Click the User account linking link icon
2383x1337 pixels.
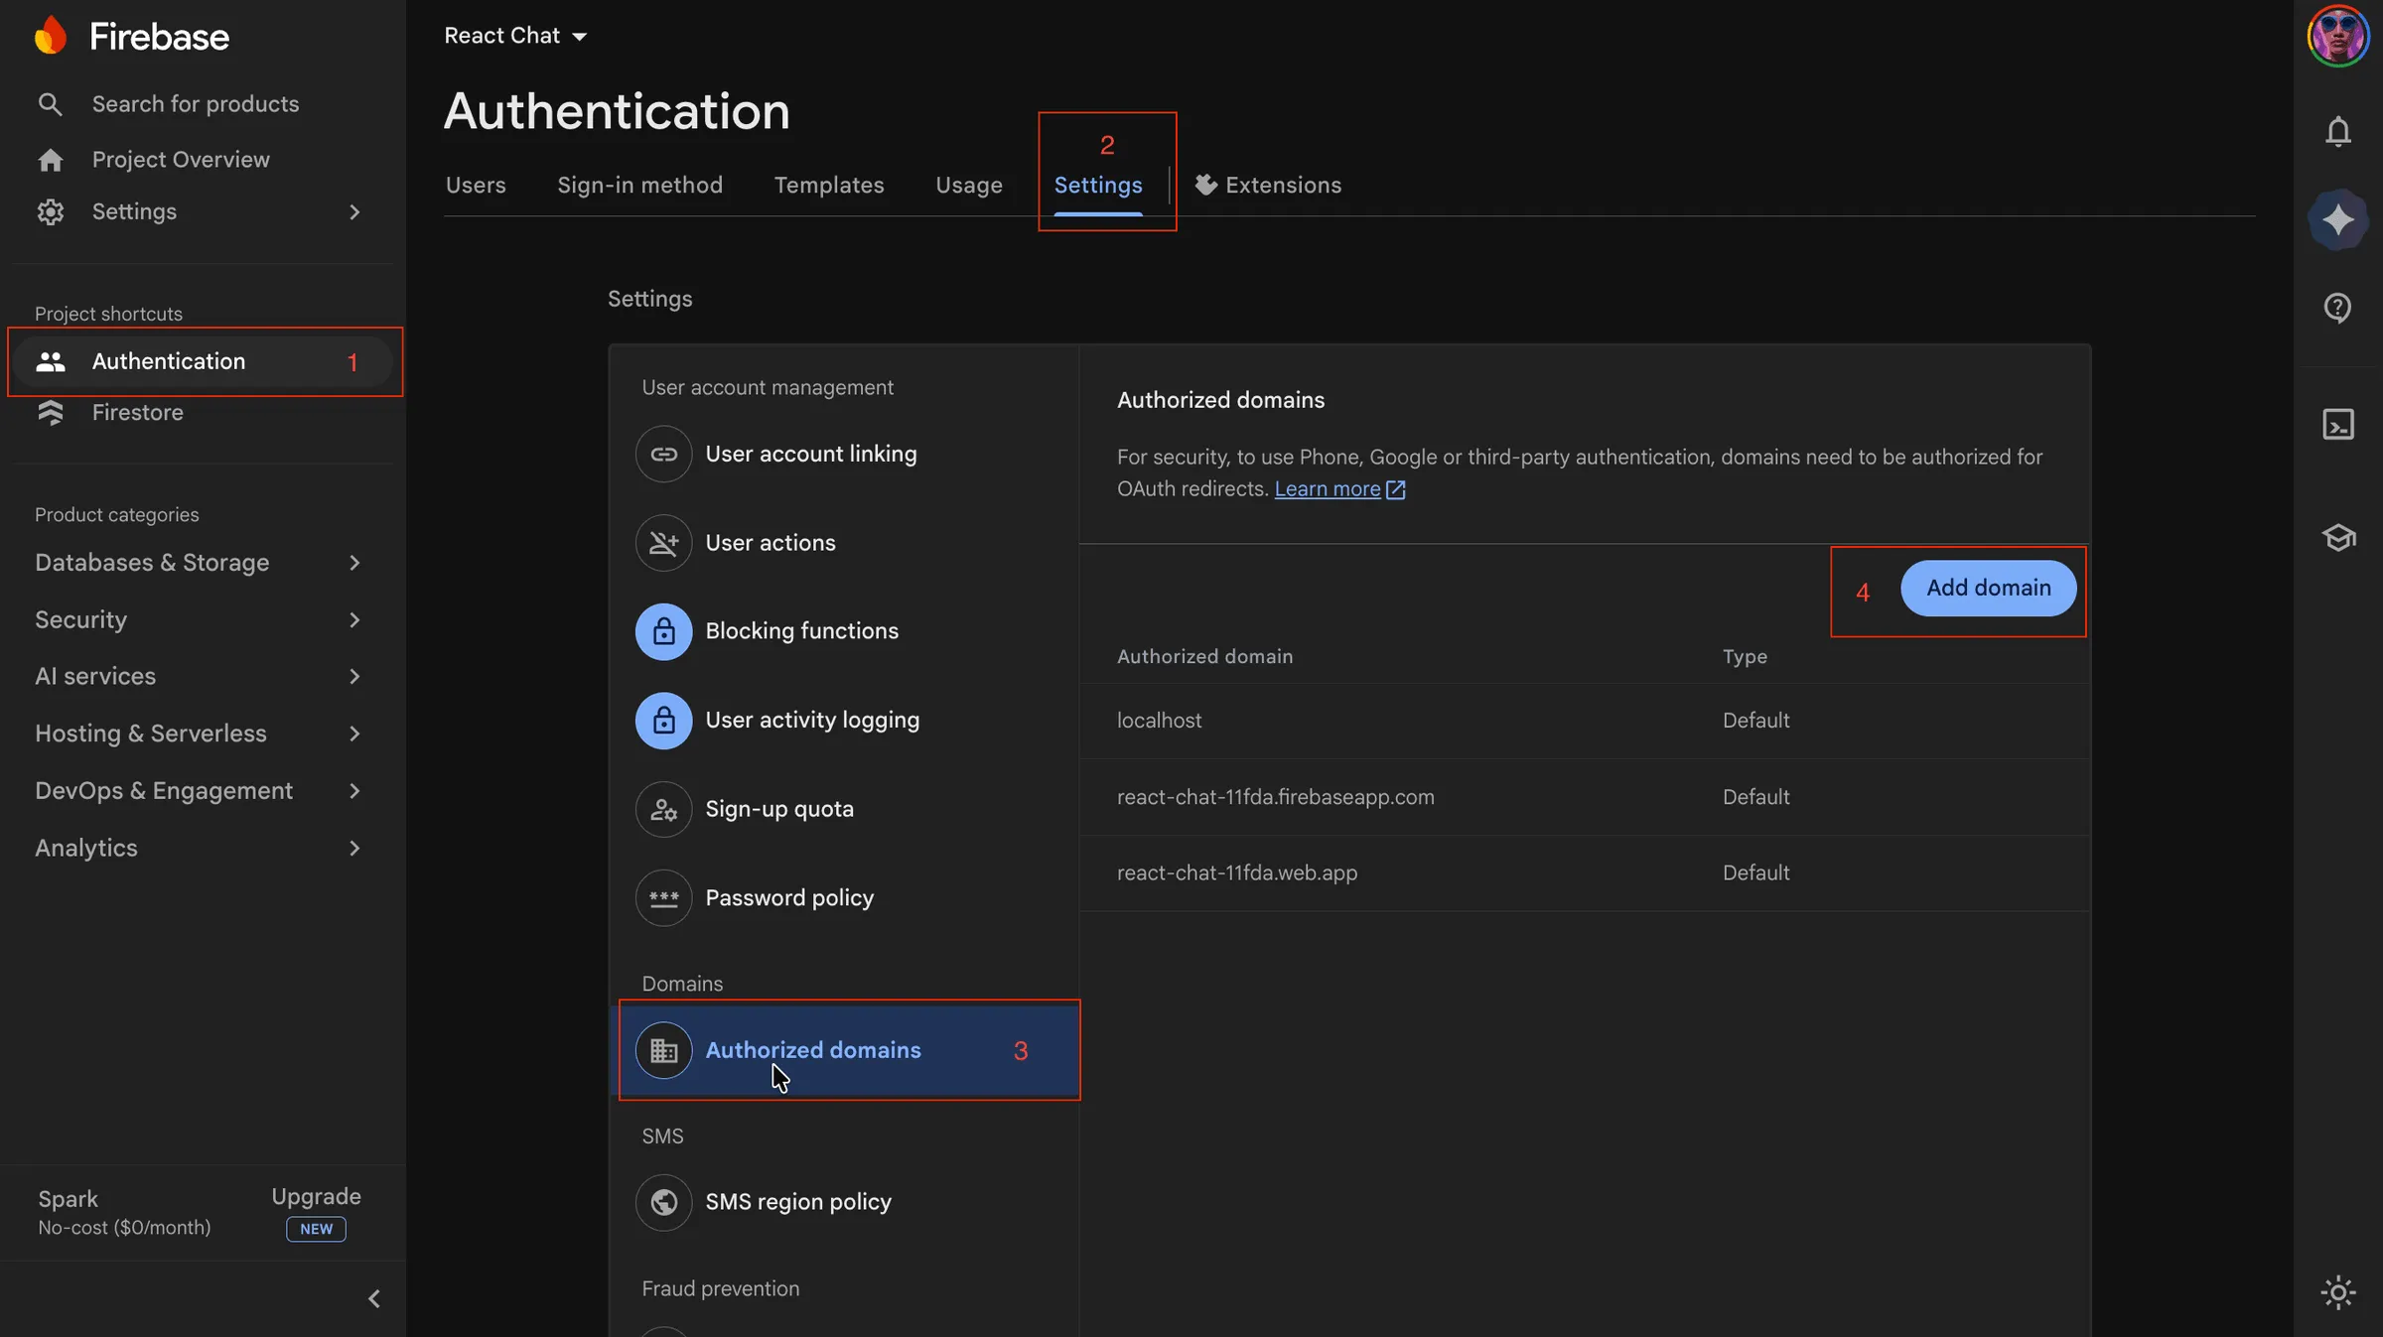coord(663,454)
